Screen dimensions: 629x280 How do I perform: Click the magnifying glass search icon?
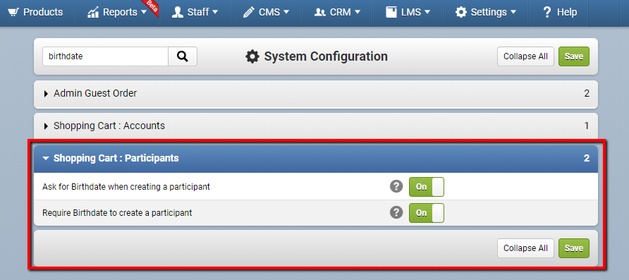coord(183,56)
